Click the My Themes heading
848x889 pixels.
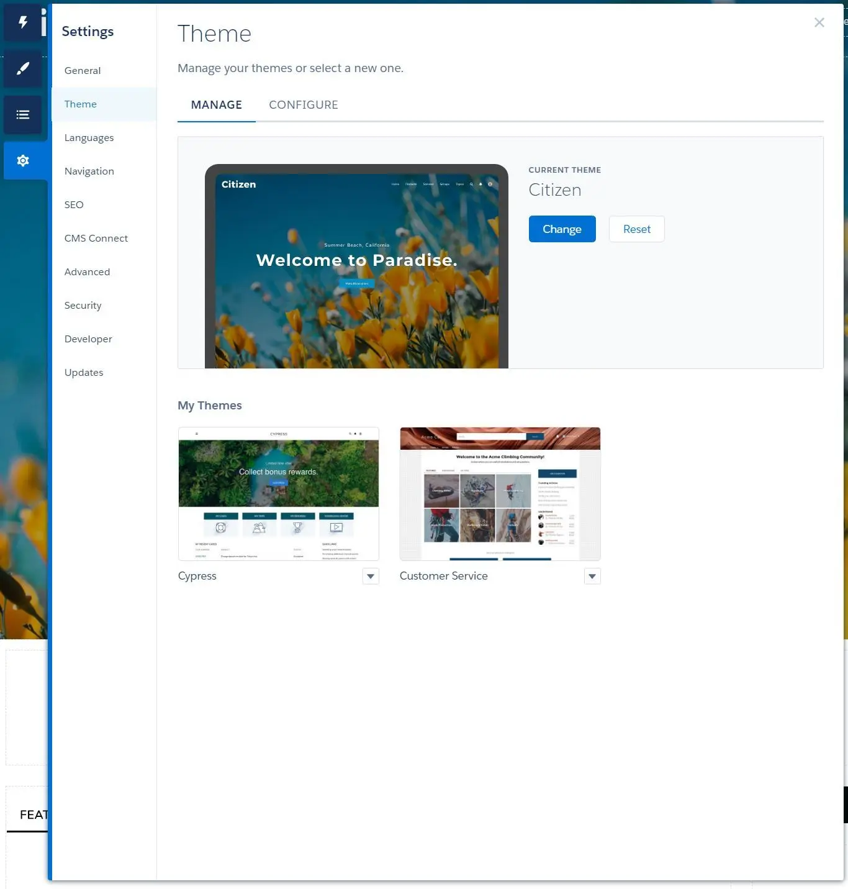pos(210,405)
